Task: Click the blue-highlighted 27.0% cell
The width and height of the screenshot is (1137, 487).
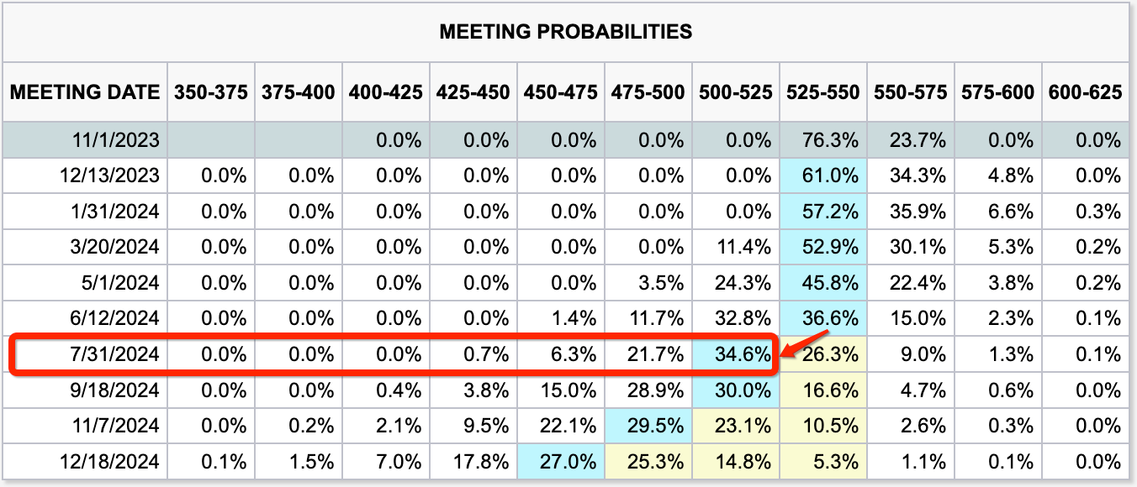Action: coord(560,462)
